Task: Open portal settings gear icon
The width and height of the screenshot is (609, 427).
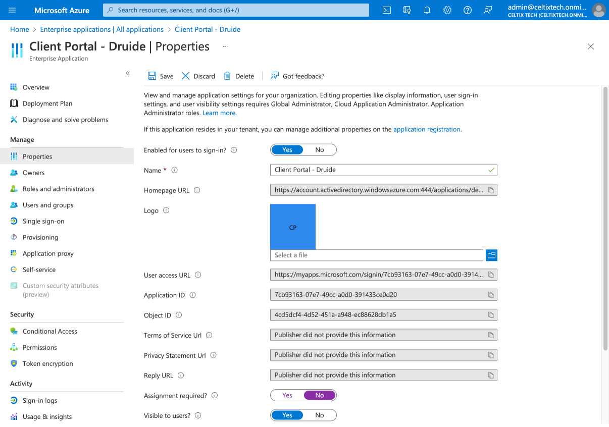Action: click(x=447, y=10)
